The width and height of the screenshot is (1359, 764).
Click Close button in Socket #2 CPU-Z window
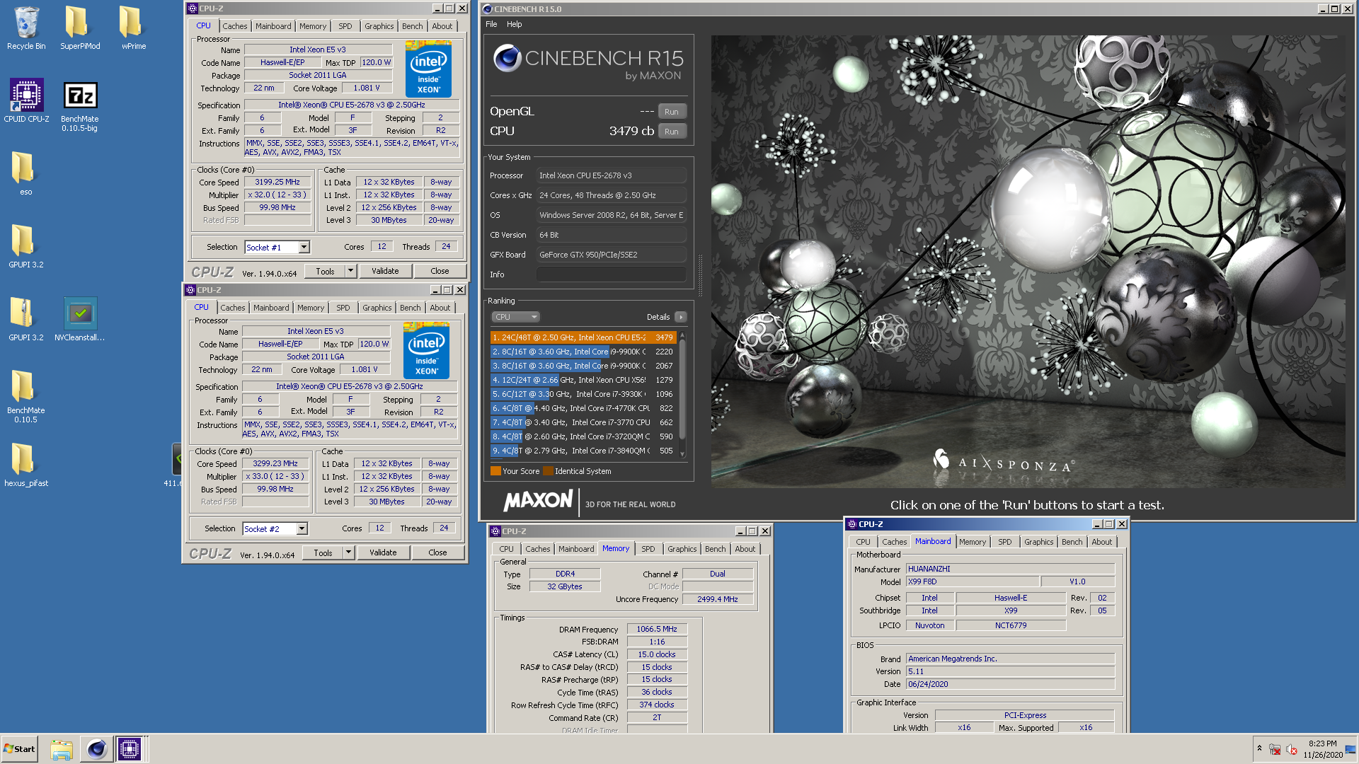(437, 552)
